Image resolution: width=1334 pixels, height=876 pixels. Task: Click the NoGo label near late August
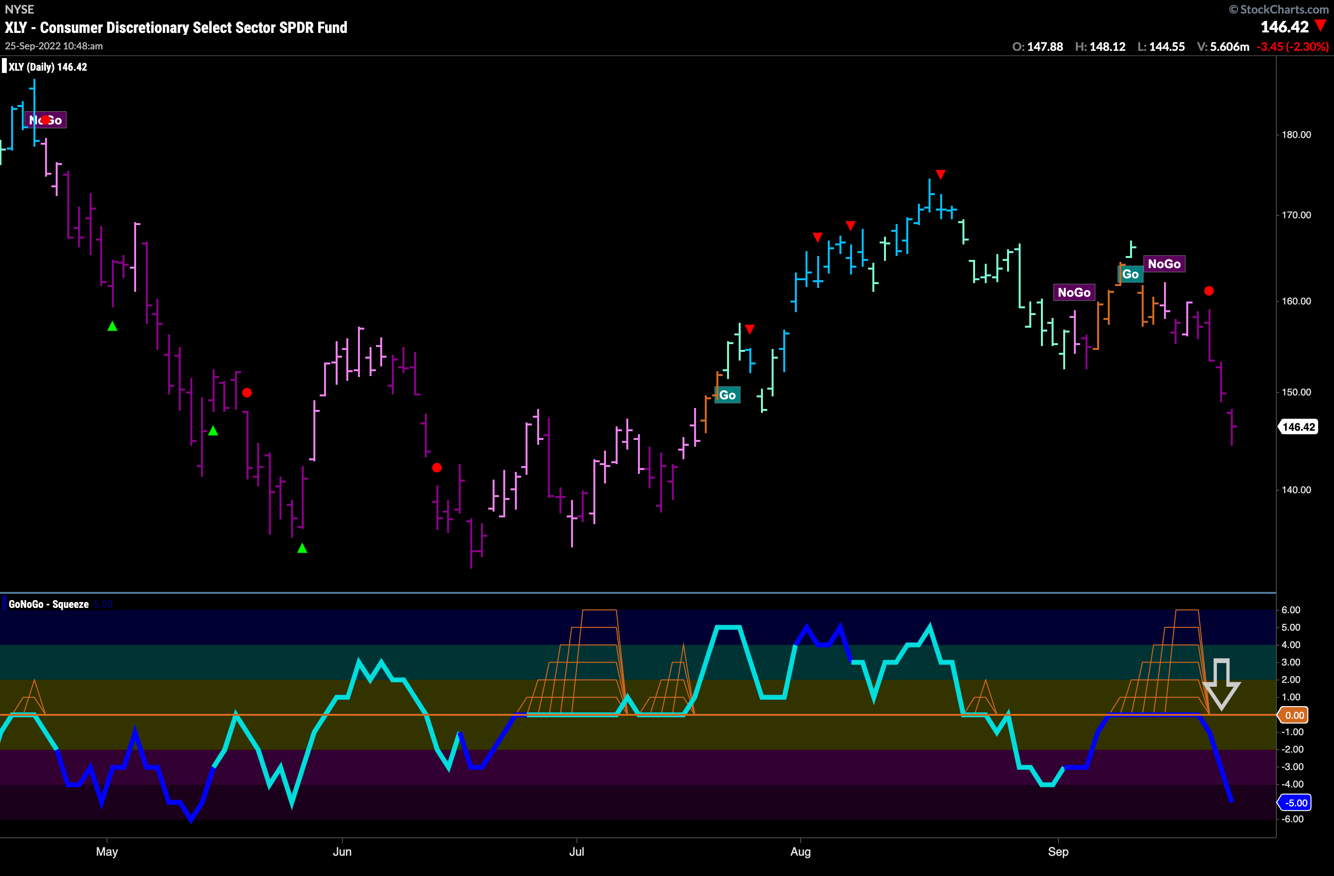(x=1074, y=292)
